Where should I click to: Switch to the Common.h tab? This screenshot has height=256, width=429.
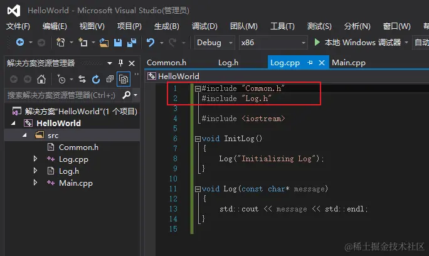coord(166,63)
